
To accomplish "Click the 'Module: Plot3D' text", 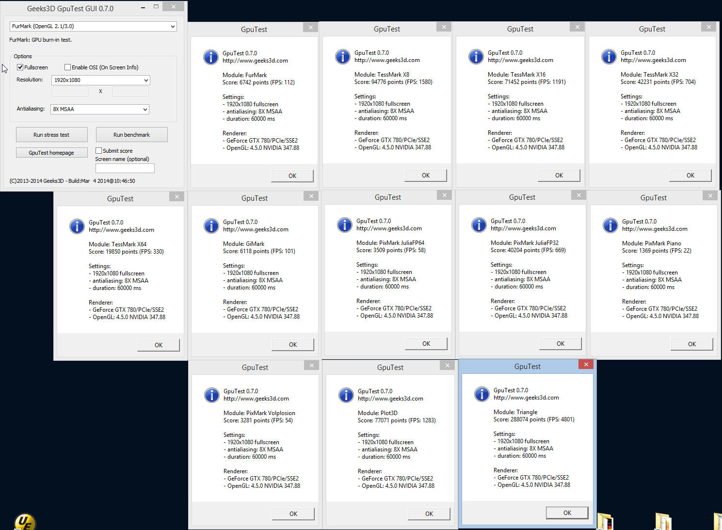I will (x=378, y=413).
